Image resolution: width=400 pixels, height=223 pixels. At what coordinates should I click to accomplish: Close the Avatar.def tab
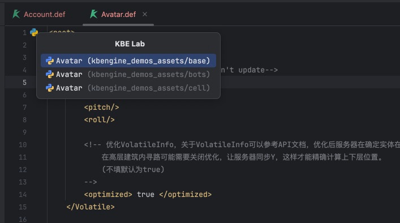tap(145, 14)
